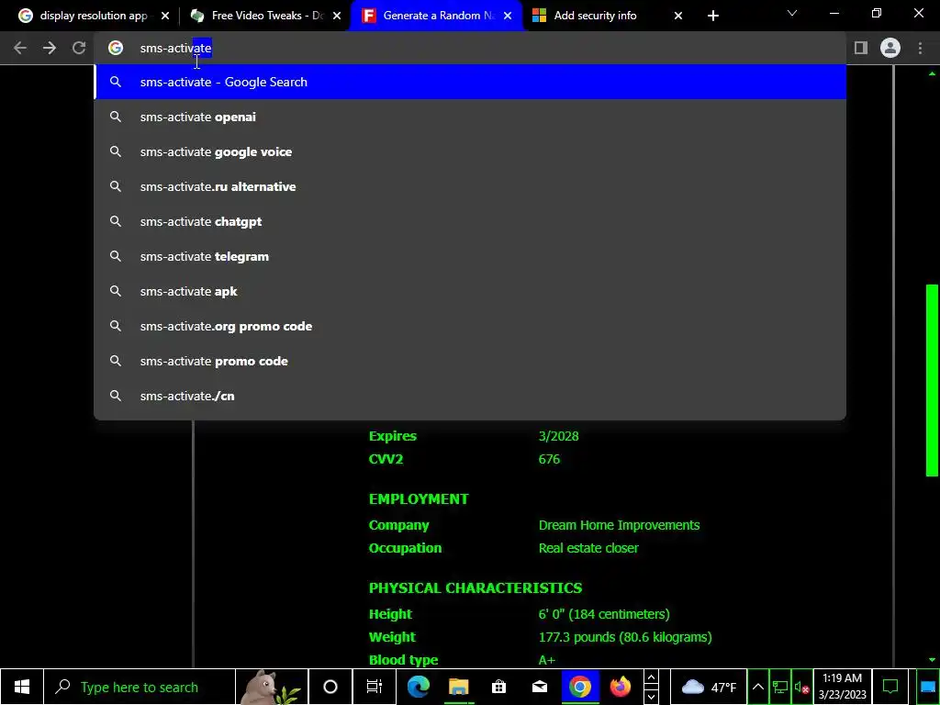The image size is (940, 705).
Task: Expand the tab search chevron
Action: 792,13
